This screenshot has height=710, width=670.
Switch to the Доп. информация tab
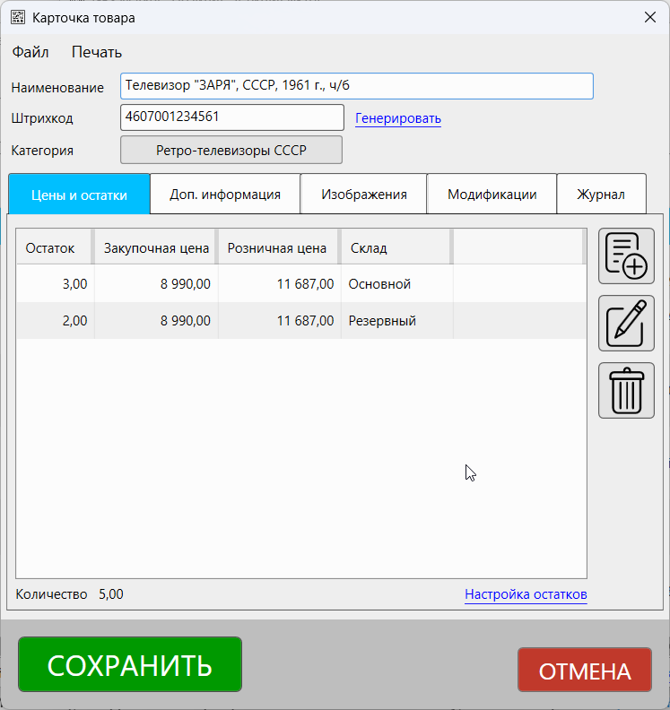(x=224, y=195)
